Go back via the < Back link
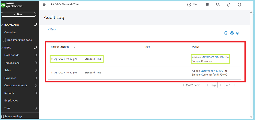The height and width of the screenshot is (120, 255). click(x=52, y=29)
